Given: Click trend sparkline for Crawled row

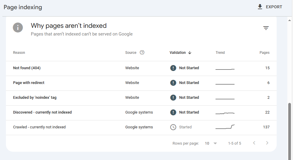Looking at the screenshot, I should [225, 127].
